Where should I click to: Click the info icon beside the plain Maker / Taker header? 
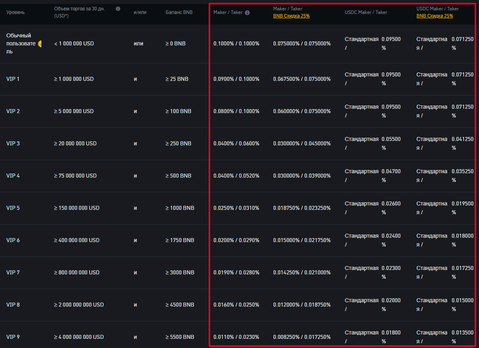pos(247,13)
